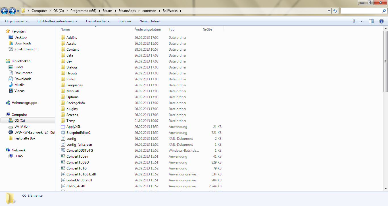Select the ApplyXSL application icon

tap(63, 127)
